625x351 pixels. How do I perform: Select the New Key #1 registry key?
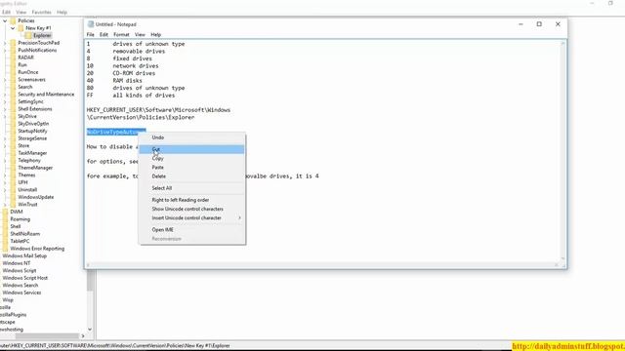click(38, 28)
